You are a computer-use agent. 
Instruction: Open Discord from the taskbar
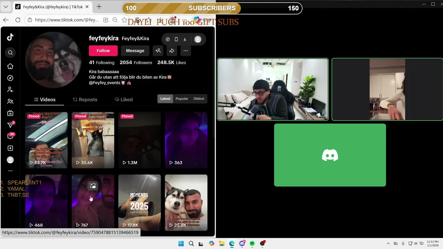point(242,243)
